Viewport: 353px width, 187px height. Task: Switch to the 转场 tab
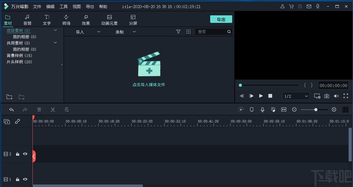click(x=66, y=19)
